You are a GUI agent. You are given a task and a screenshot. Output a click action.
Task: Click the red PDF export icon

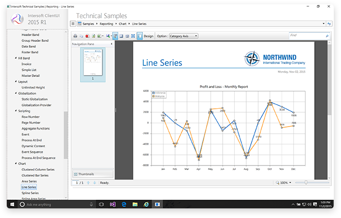click(87, 36)
